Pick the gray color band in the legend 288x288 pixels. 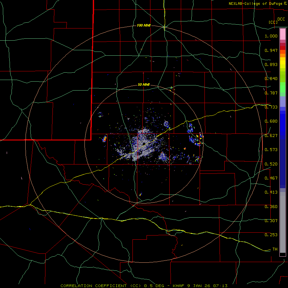pos(283,222)
